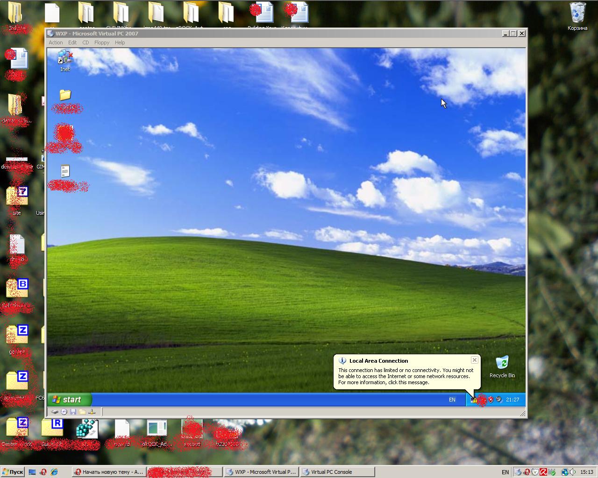Viewport: 598px width, 478px height.
Task: Click the guest clock showing 21:27
Action: pos(513,400)
